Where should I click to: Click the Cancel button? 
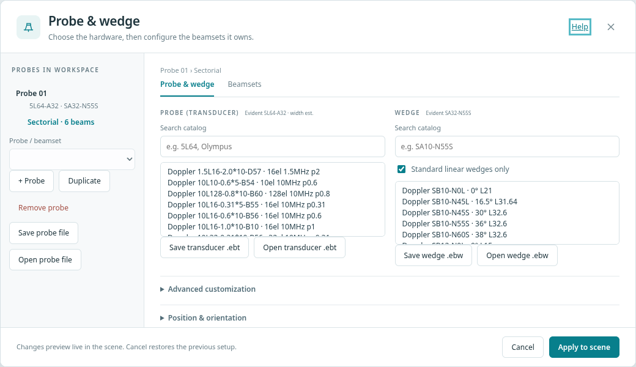(523, 347)
